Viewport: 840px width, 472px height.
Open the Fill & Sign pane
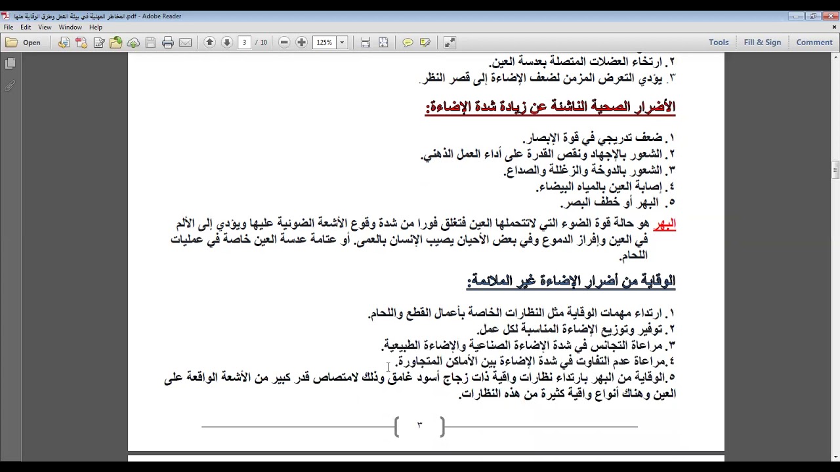[x=763, y=43]
